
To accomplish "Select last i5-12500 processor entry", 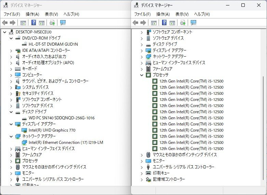I will point(191,149).
